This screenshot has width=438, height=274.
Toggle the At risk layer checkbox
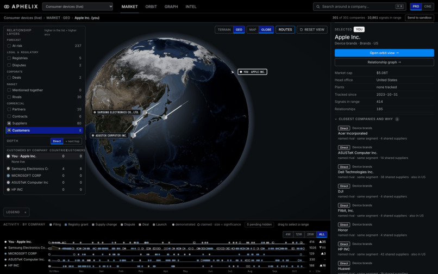9,46
